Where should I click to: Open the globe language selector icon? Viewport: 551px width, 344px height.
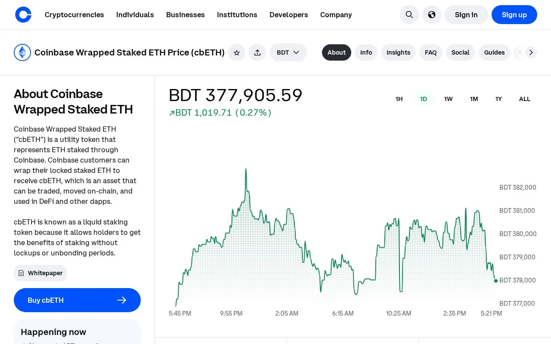point(432,15)
